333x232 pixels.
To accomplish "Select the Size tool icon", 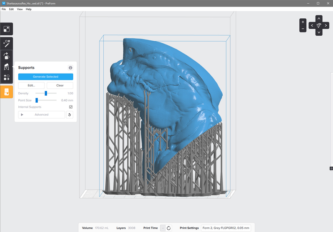I will click(x=7, y=29).
